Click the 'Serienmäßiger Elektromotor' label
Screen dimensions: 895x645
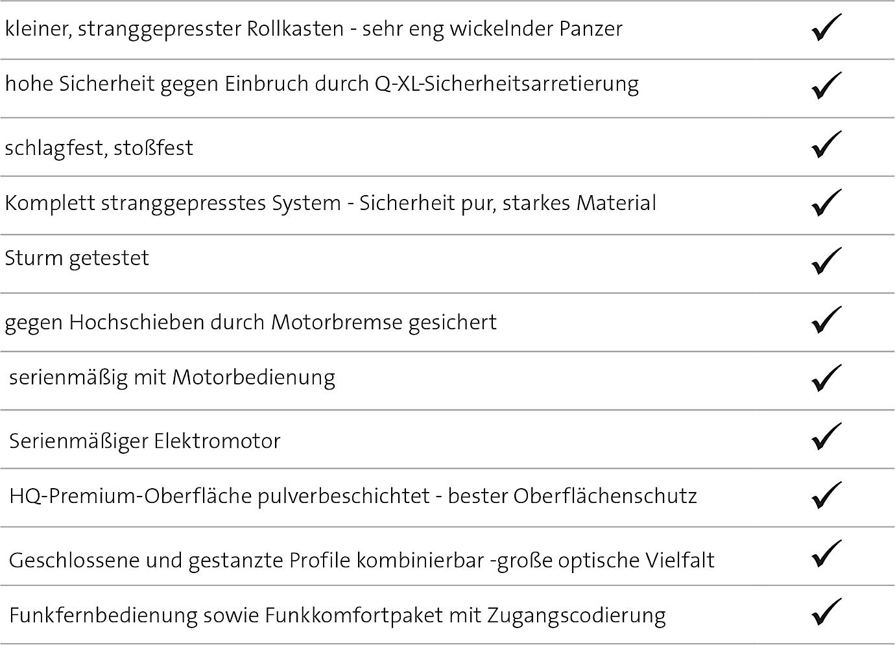tap(145, 441)
